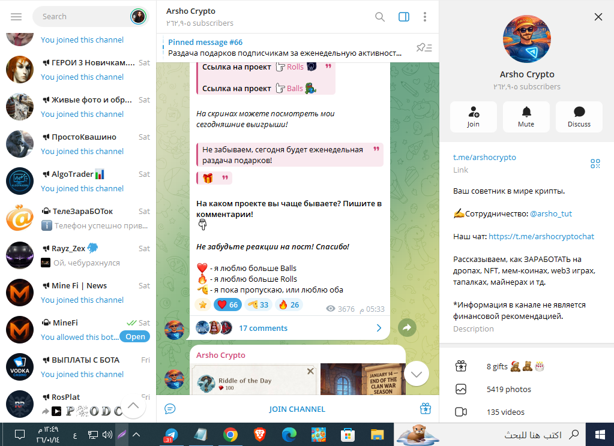The width and height of the screenshot is (614, 446).
Task: Click JOIN CHANNEL at the bottom
Action: (297, 409)
